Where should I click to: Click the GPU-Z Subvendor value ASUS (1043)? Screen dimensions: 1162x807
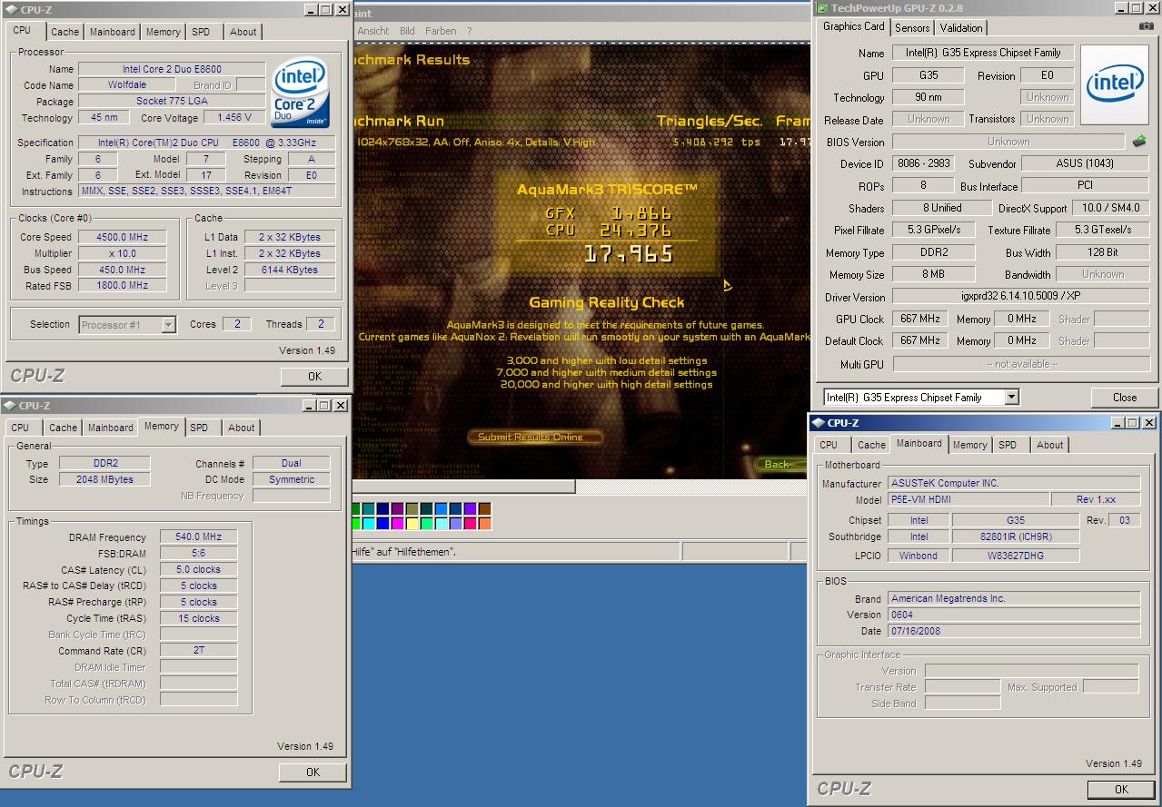1085,164
